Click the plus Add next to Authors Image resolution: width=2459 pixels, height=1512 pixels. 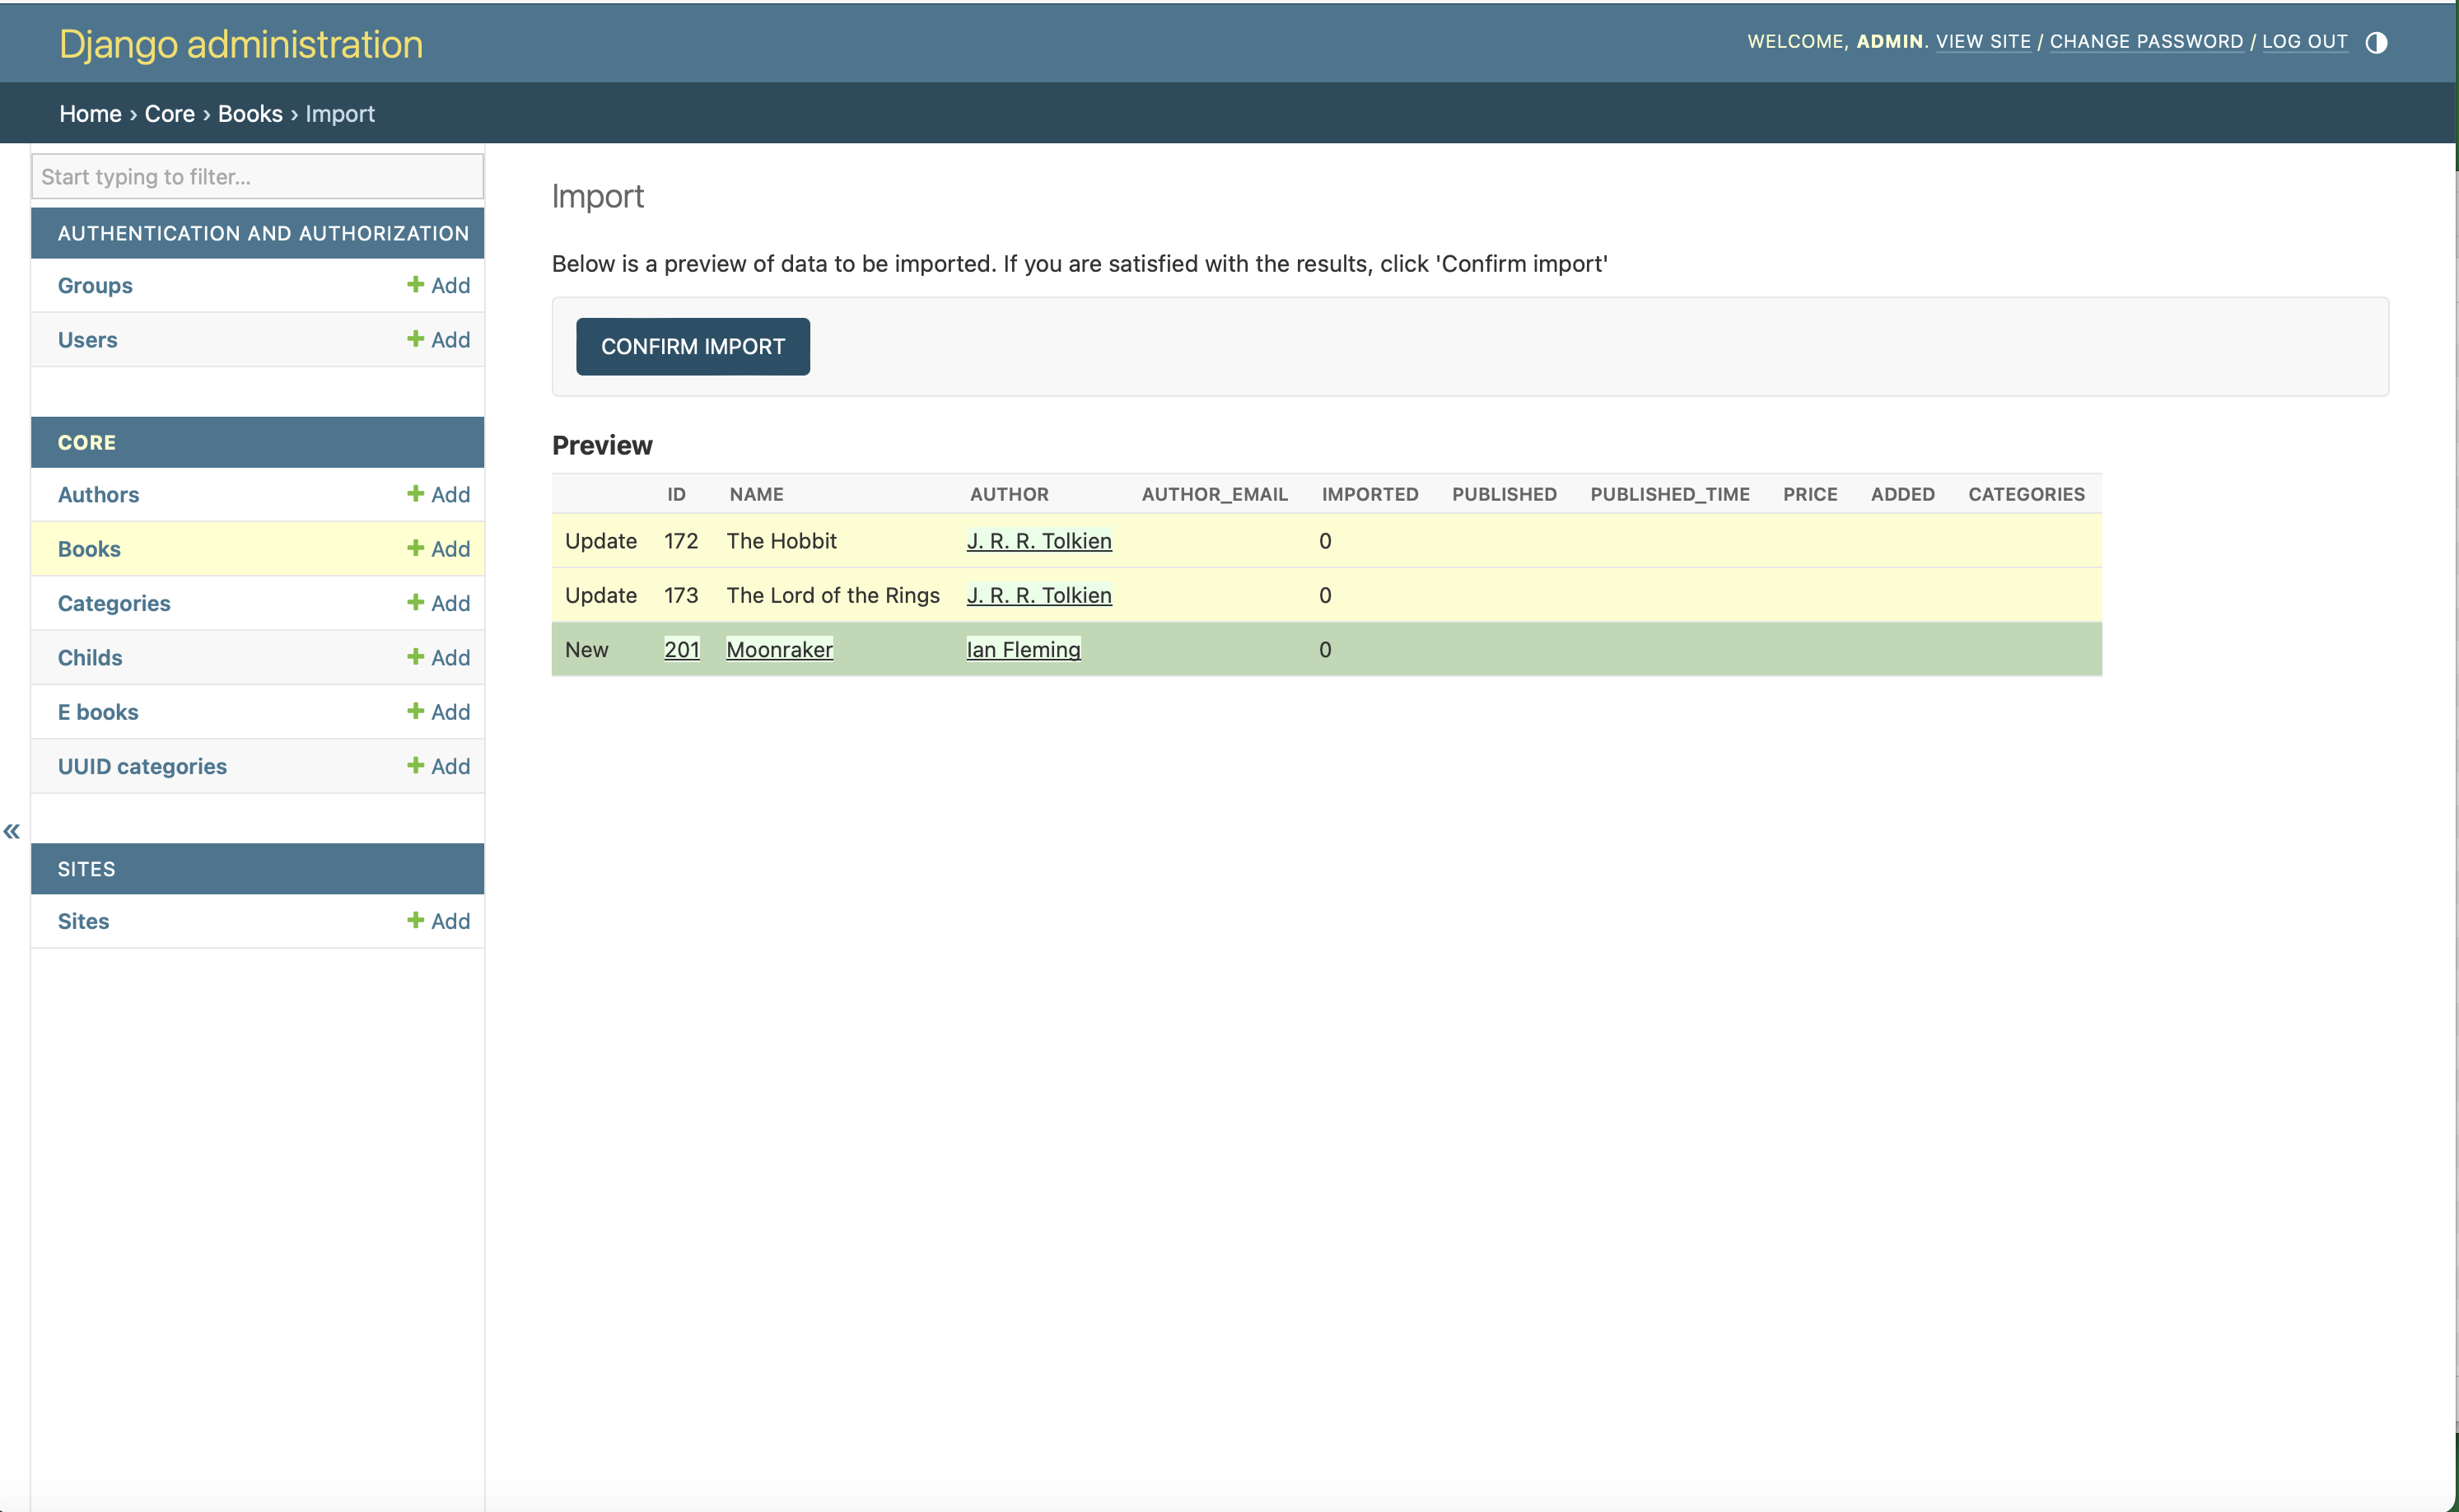(438, 494)
